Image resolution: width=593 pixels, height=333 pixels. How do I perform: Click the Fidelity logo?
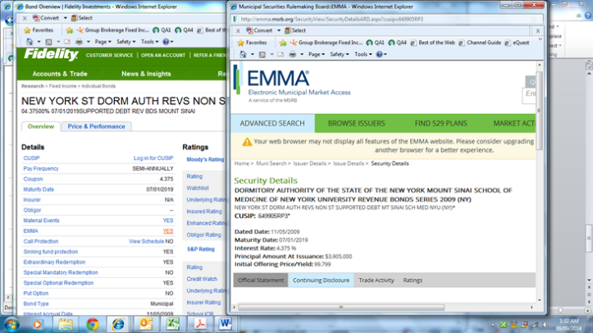coord(51,55)
